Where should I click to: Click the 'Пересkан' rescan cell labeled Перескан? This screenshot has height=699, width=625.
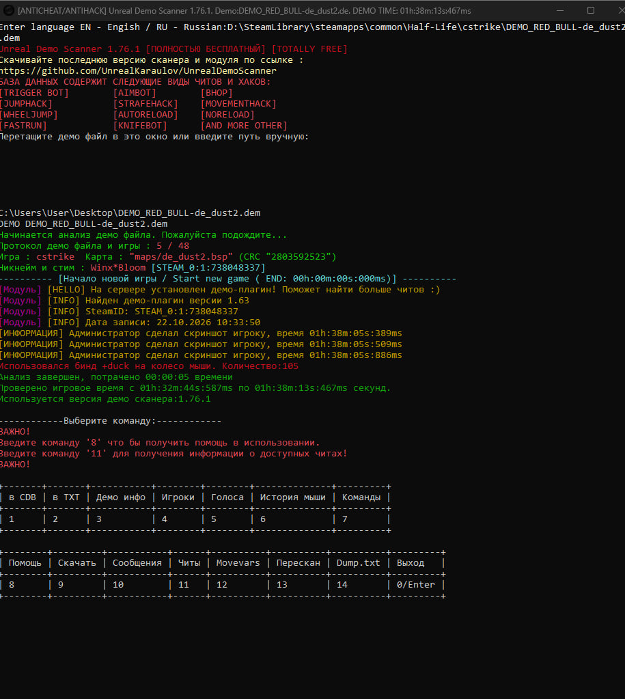click(x=298, y=562)
